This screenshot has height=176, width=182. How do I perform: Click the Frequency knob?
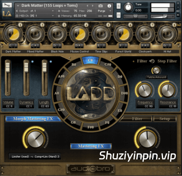145,90
